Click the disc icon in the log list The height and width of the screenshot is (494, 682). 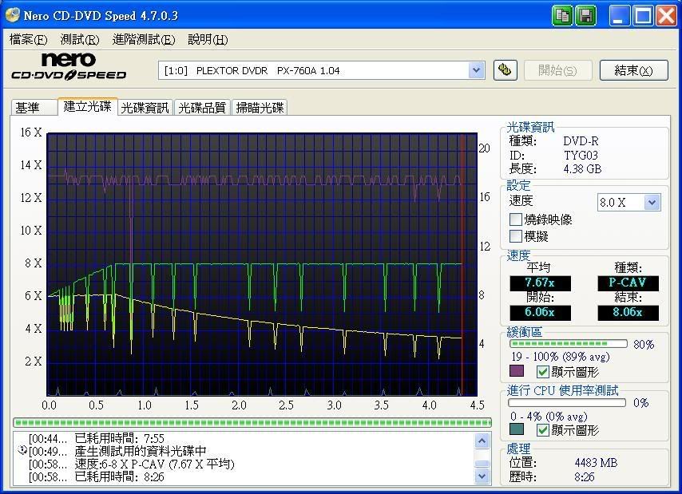(22, 451)
